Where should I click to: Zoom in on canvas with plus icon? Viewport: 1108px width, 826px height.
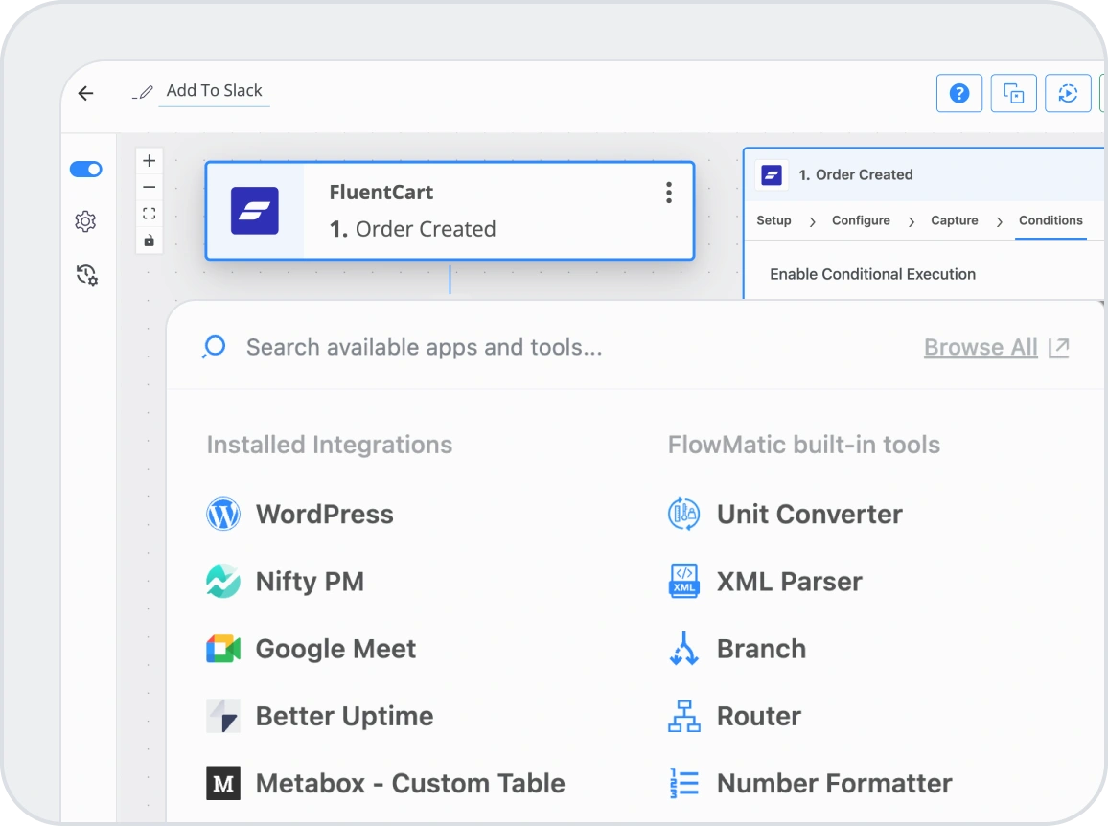[149, 161]
